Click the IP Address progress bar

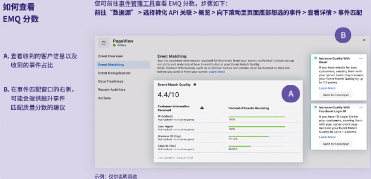pos(257,117)
